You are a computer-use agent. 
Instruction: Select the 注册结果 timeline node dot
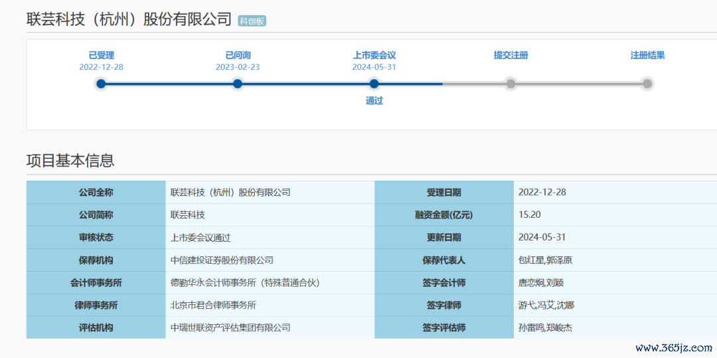click(647, 84)
